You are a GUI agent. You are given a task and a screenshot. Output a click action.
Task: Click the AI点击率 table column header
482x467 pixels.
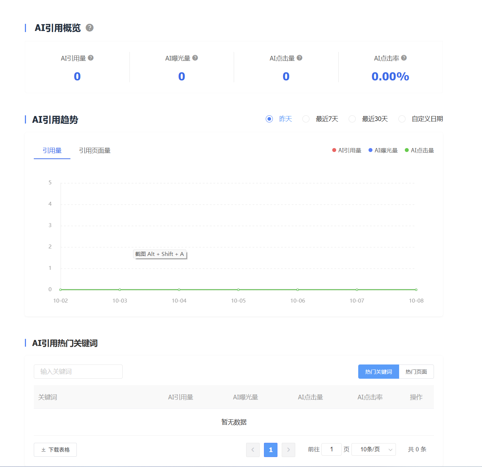(370, 397)
